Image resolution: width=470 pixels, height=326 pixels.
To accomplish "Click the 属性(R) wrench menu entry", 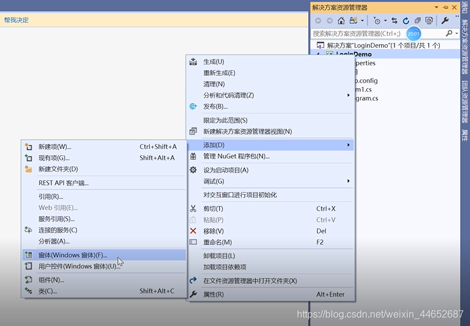I will point(270,295).
